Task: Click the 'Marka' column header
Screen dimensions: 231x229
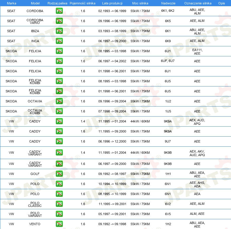Action: pyautogui.click(x=12, y=3)
